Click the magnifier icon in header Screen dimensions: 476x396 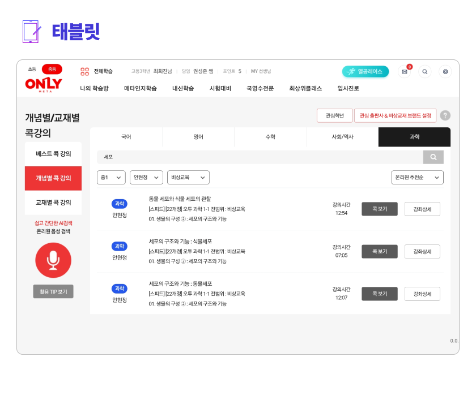click(424, 72)
